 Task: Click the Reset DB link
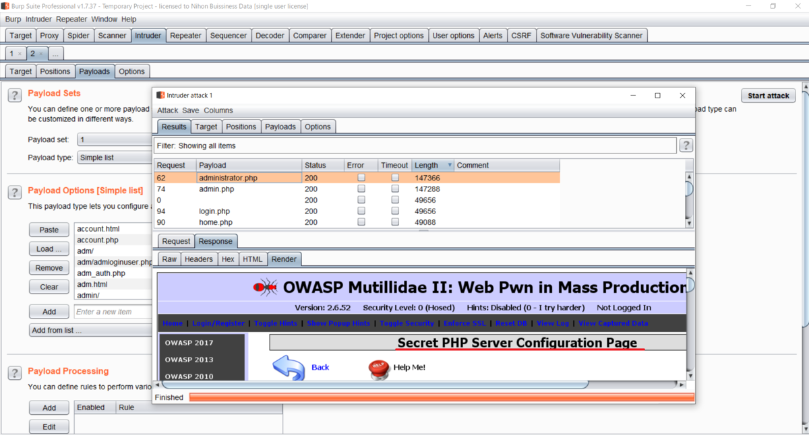coord(511,323)
